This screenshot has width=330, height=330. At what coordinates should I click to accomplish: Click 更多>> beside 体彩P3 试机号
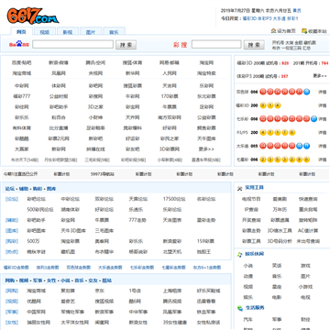pos(320,76)
